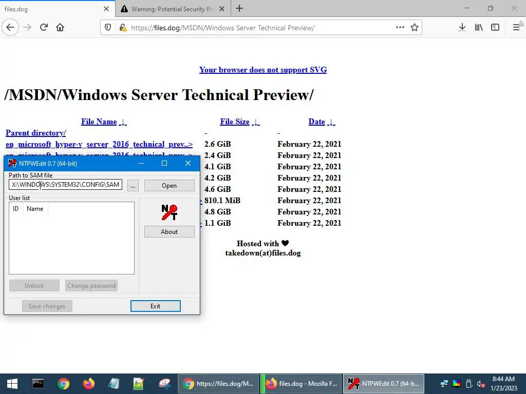This screenshot has width=526, height=394.
Task: Open the clock showing 8:44 AM
Action: pos(503,384)
